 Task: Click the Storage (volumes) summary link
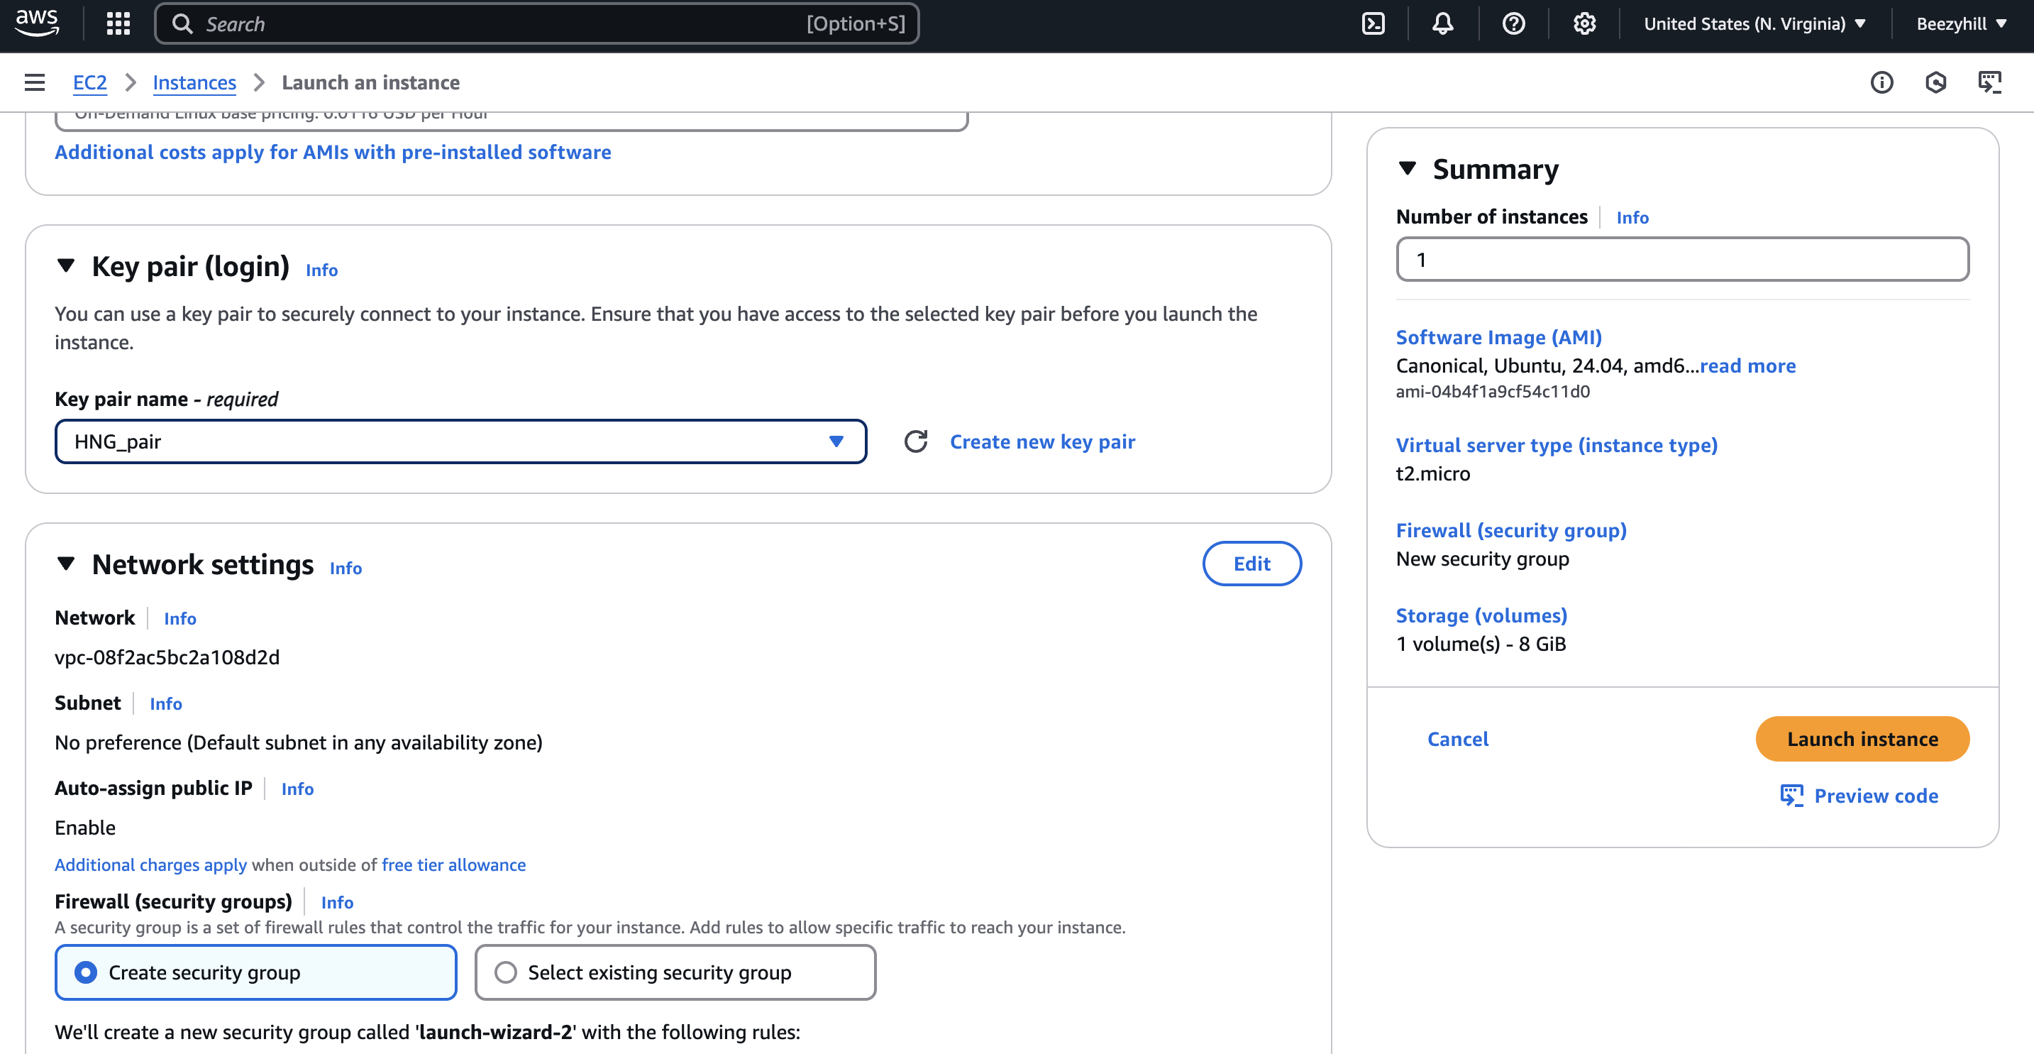tap(1481, 615)
